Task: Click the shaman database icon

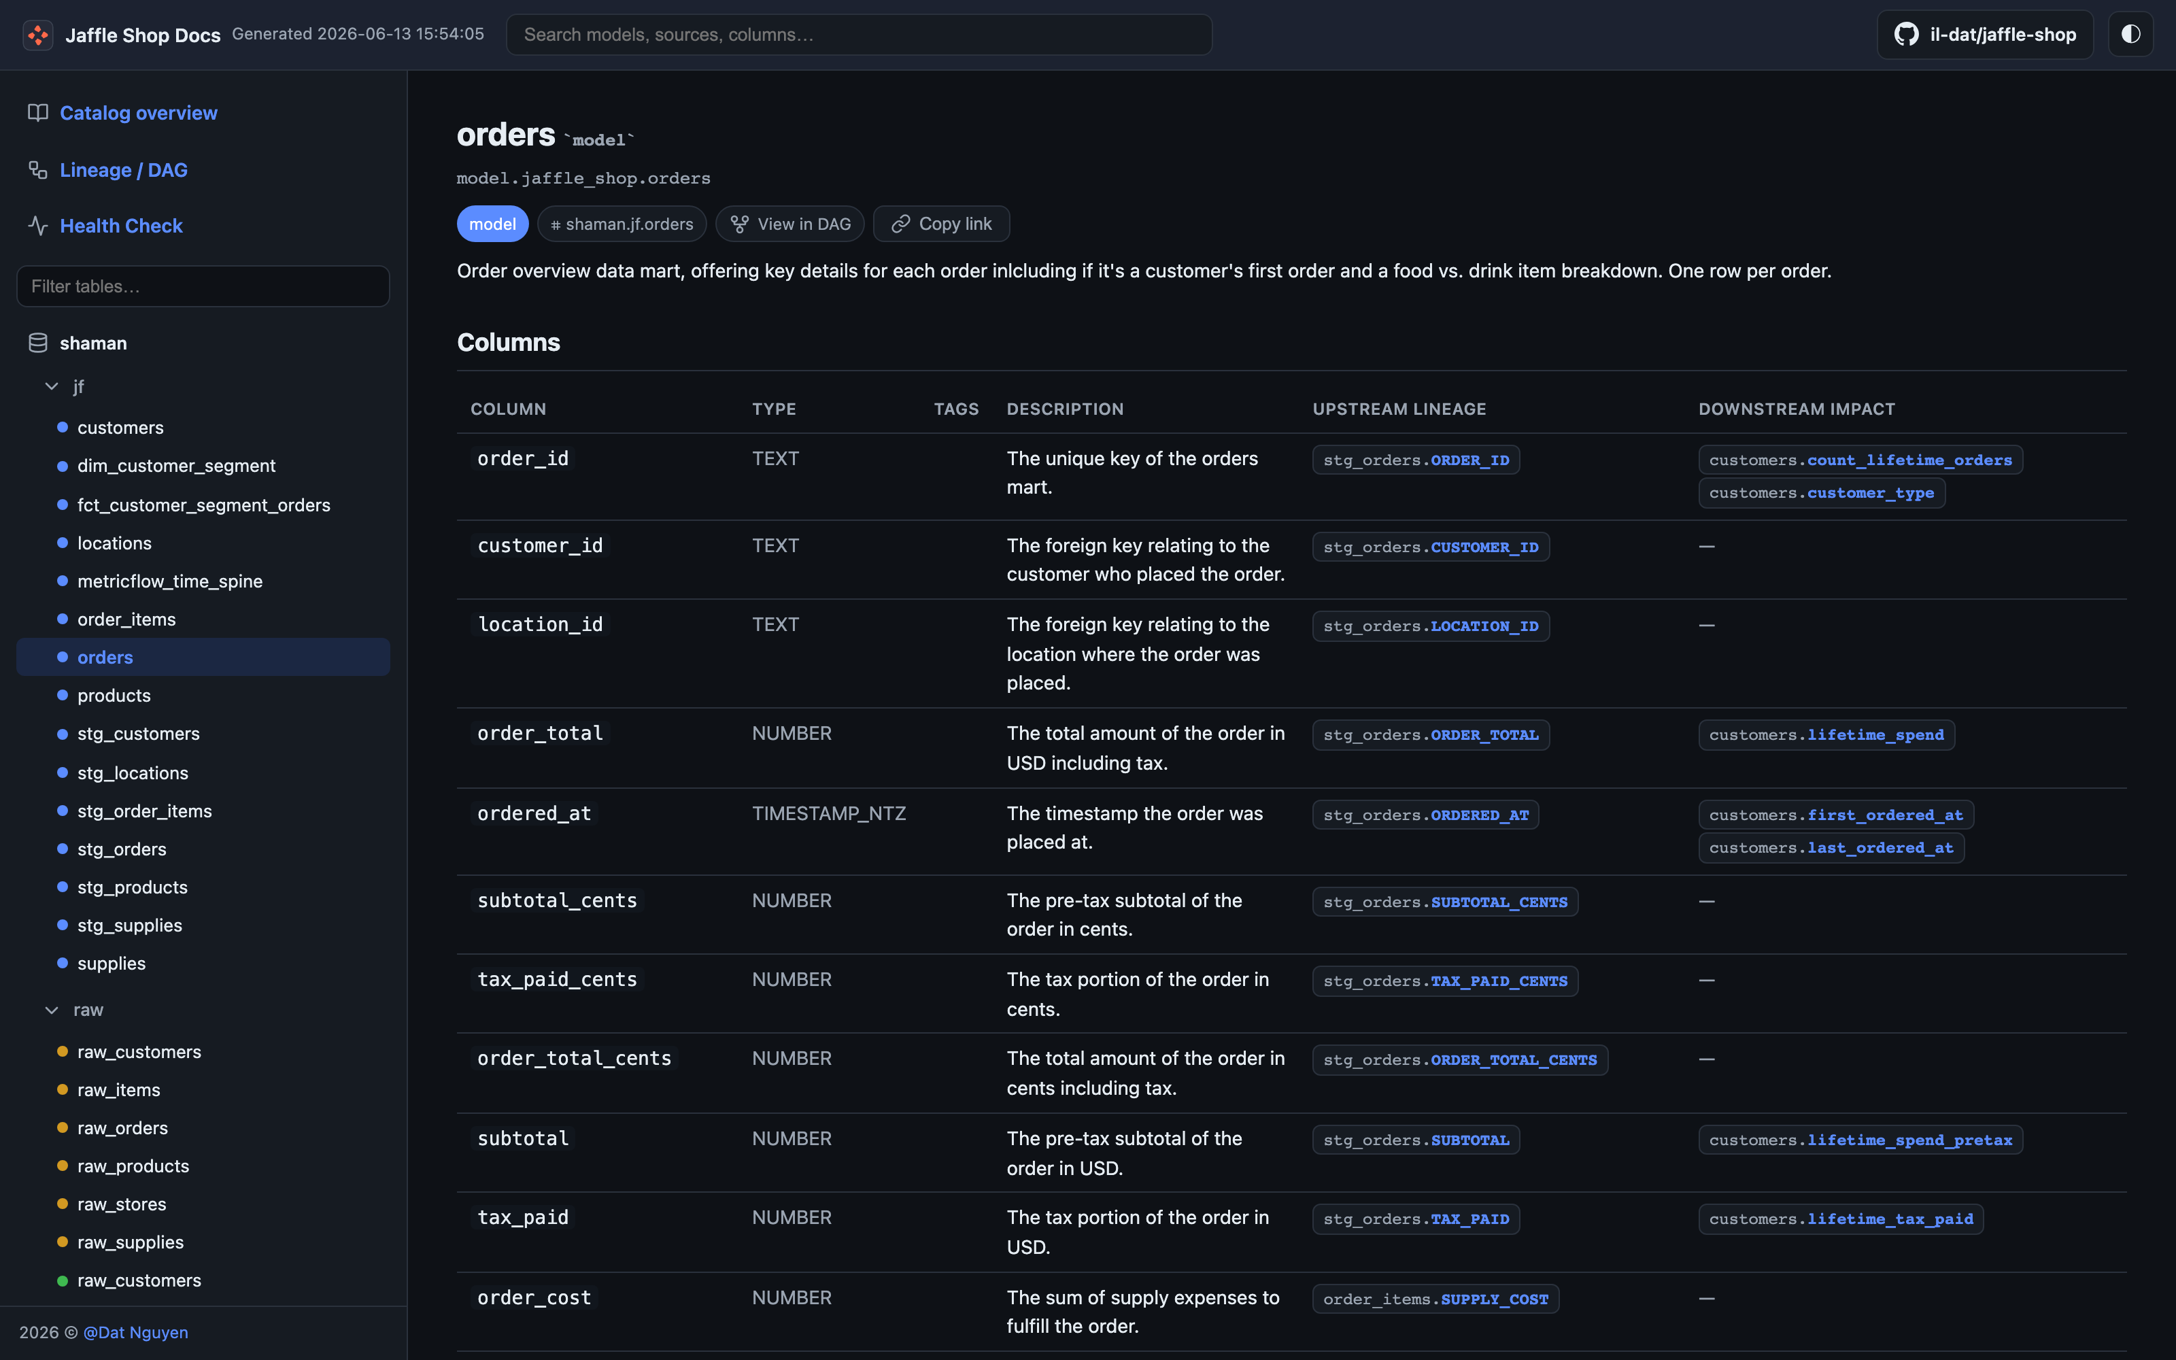Action: (x=38, y=343)
